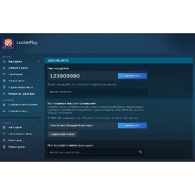The width and height of the screenshot is (195, 195).
Task: Click the Приглашения envelope icon
Action: [4, 74]
